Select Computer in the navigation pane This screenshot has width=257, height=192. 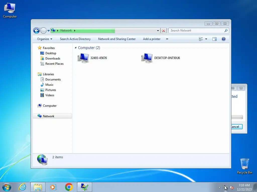[50, 106]
